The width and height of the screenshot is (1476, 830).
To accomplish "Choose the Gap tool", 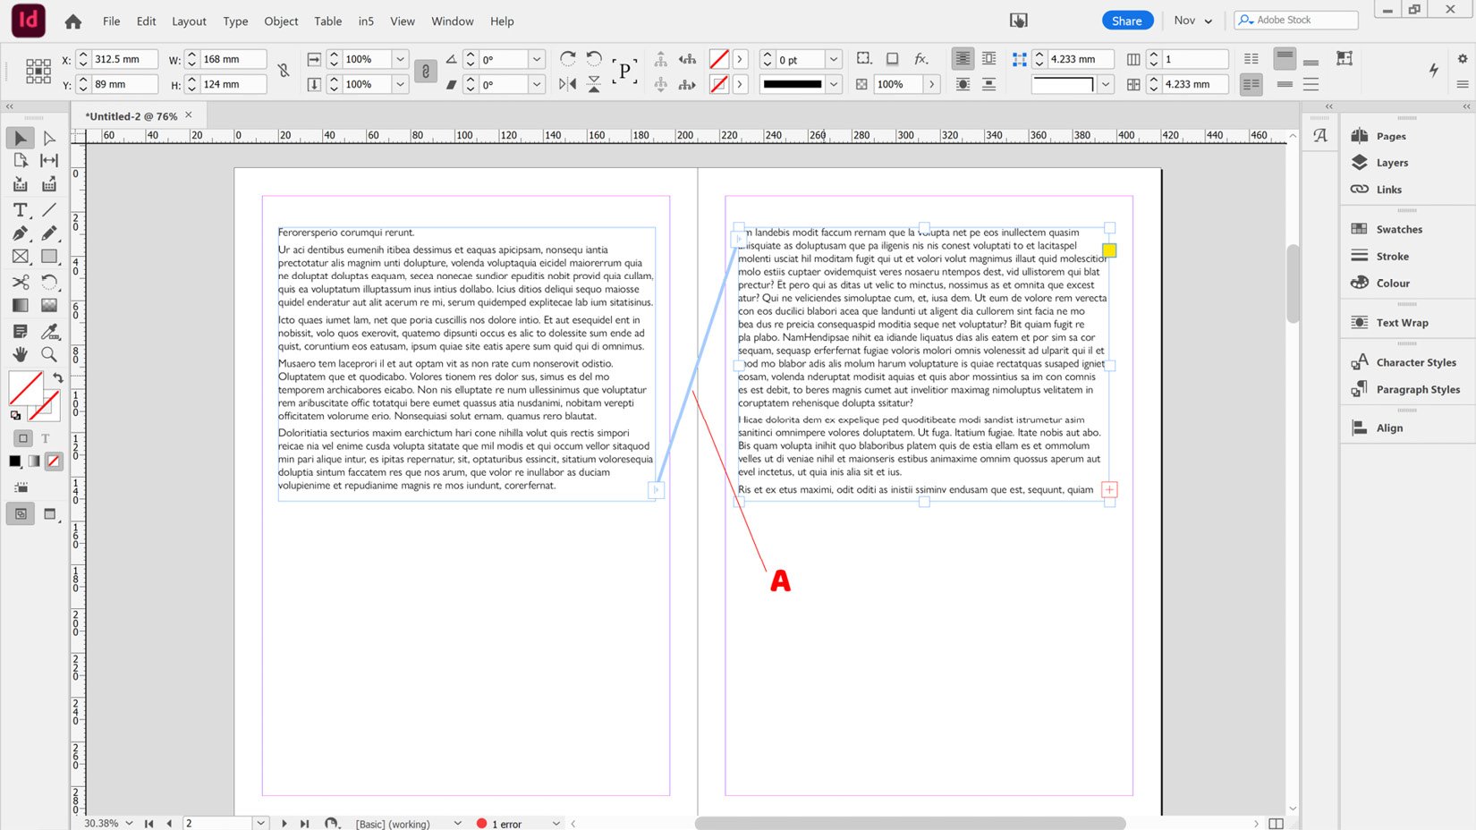I will point(49,161).
